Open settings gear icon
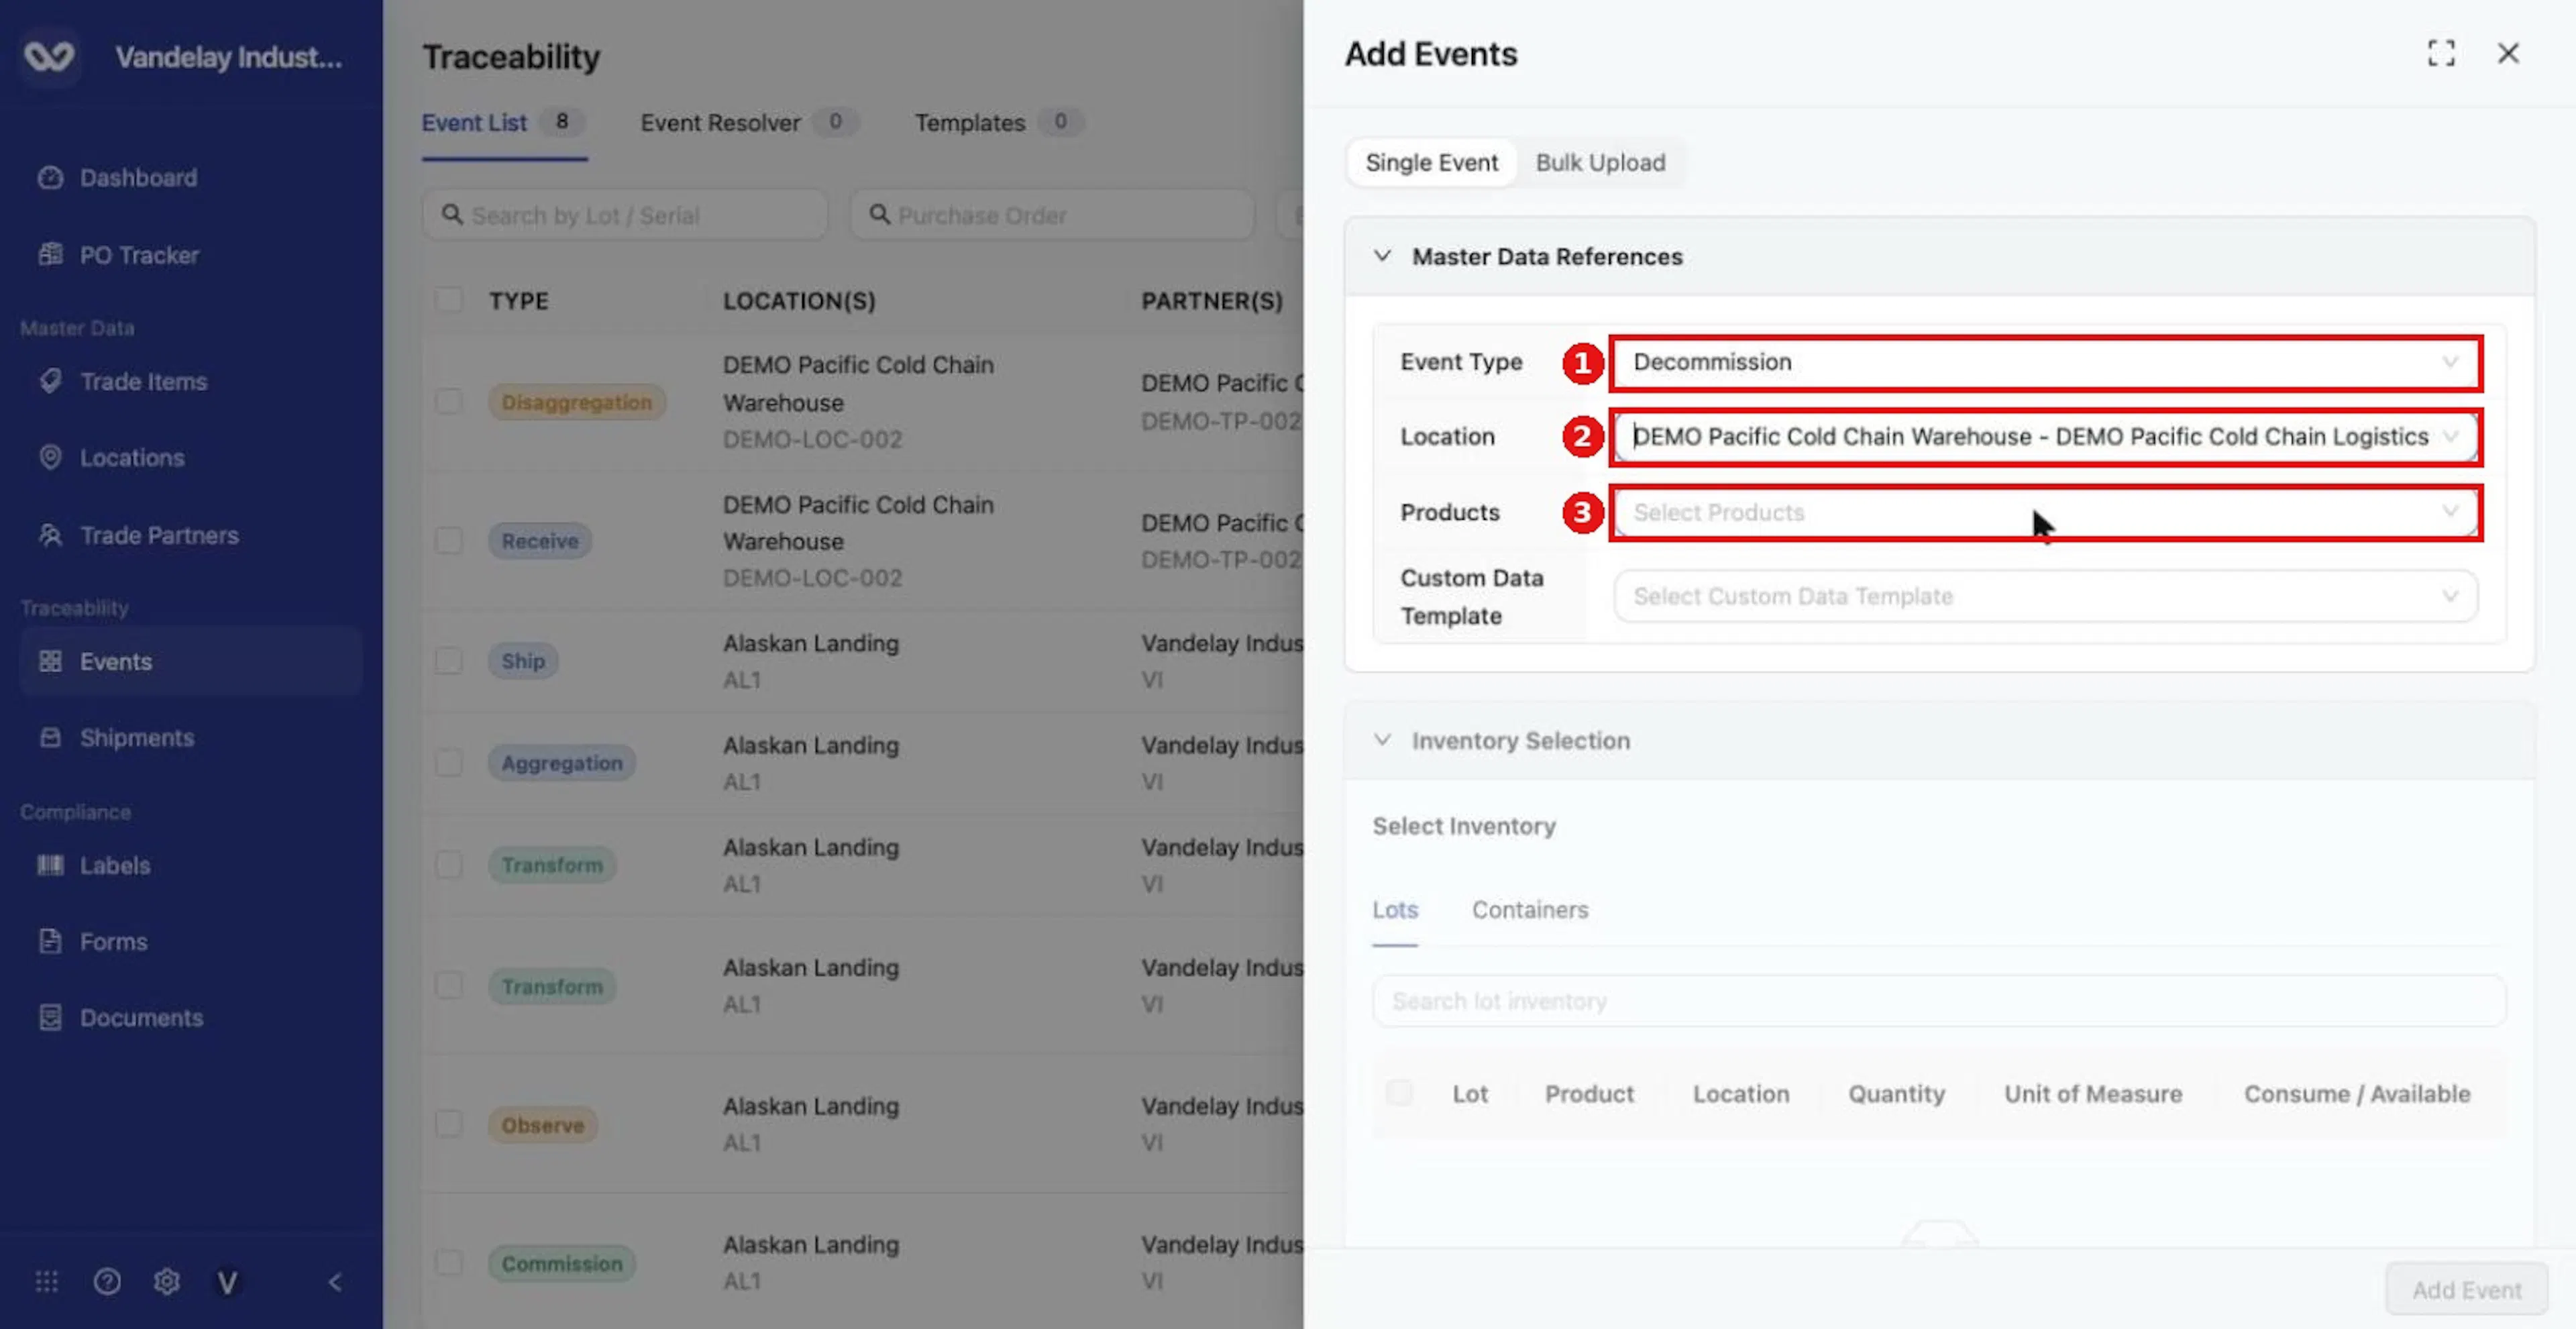This screenshot has width=2576, height=1329. click(167, 1281)
